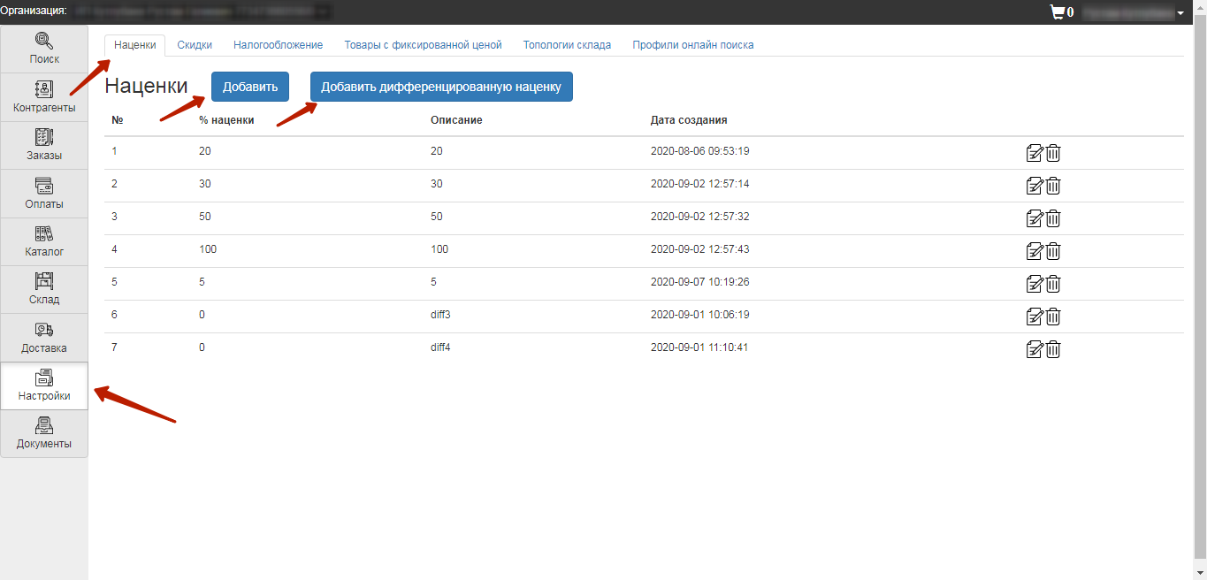Image resolution: width=1207 pixels, height=580 pixels.
Task: Edit markup row 3 with 50 percent
Action: [x=1035, y=218]
